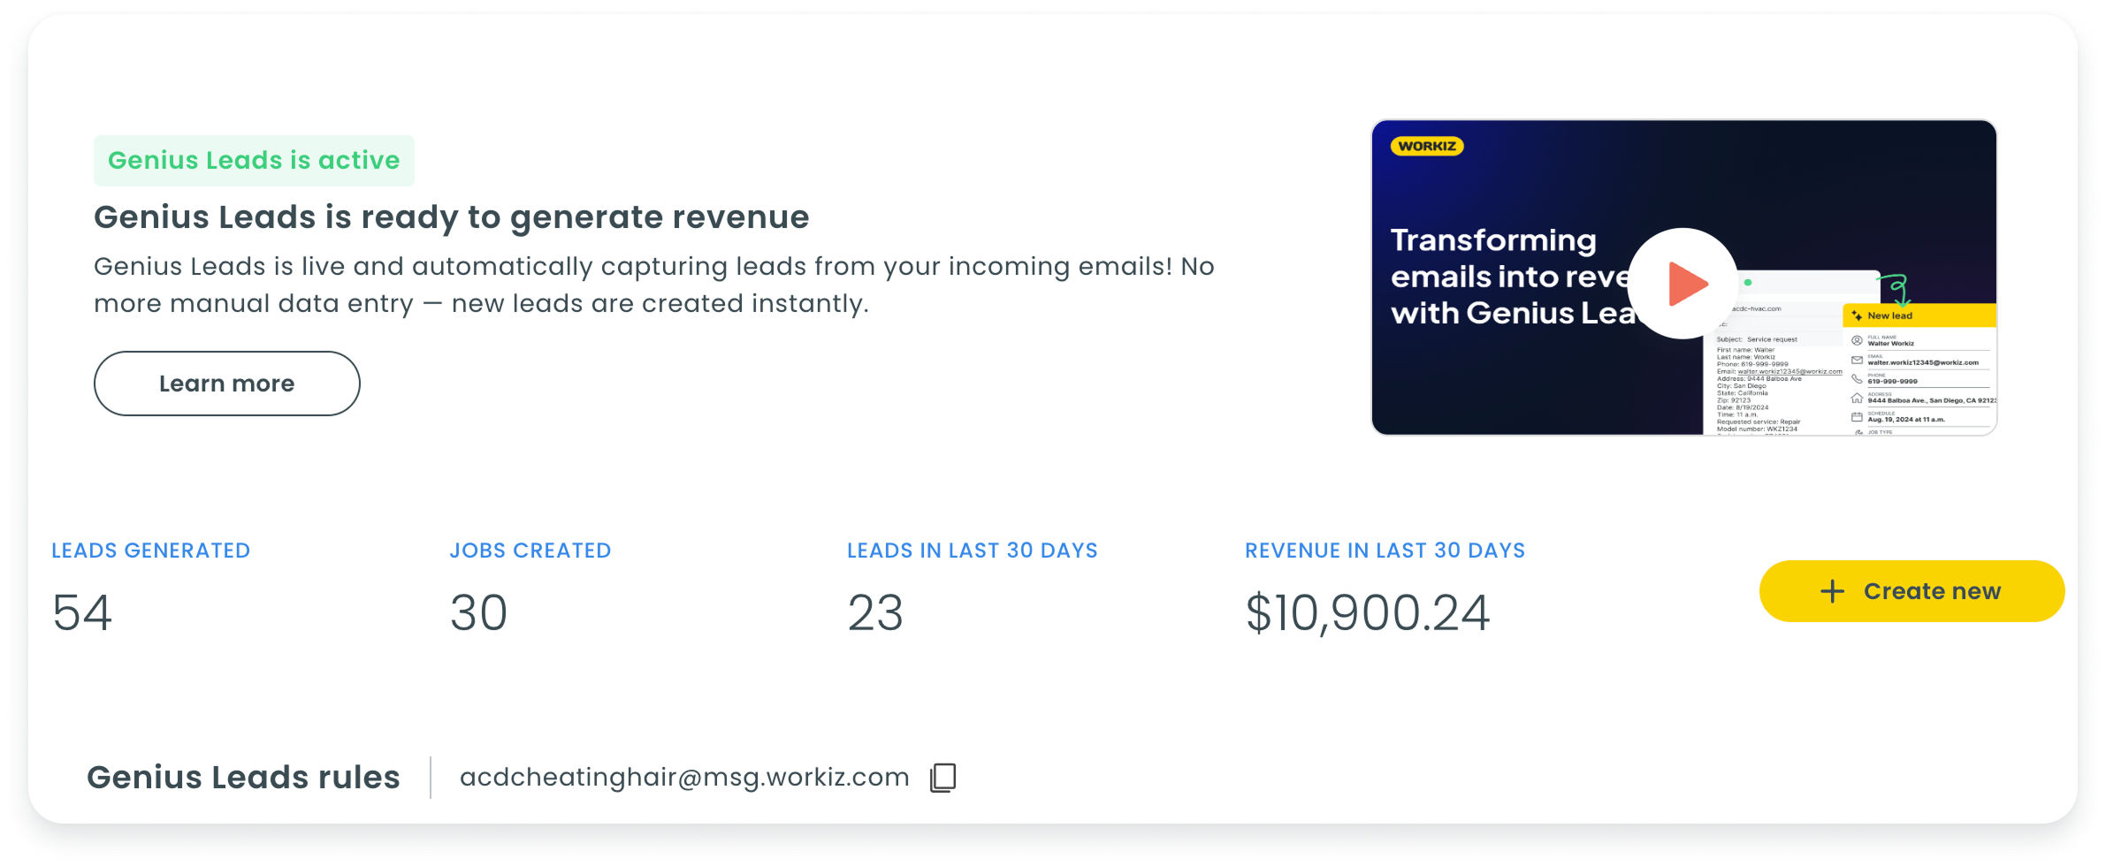Click the 'Genius Leads is active' badge

point(254,161)
